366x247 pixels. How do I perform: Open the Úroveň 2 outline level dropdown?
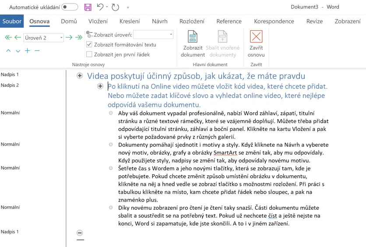44,38
